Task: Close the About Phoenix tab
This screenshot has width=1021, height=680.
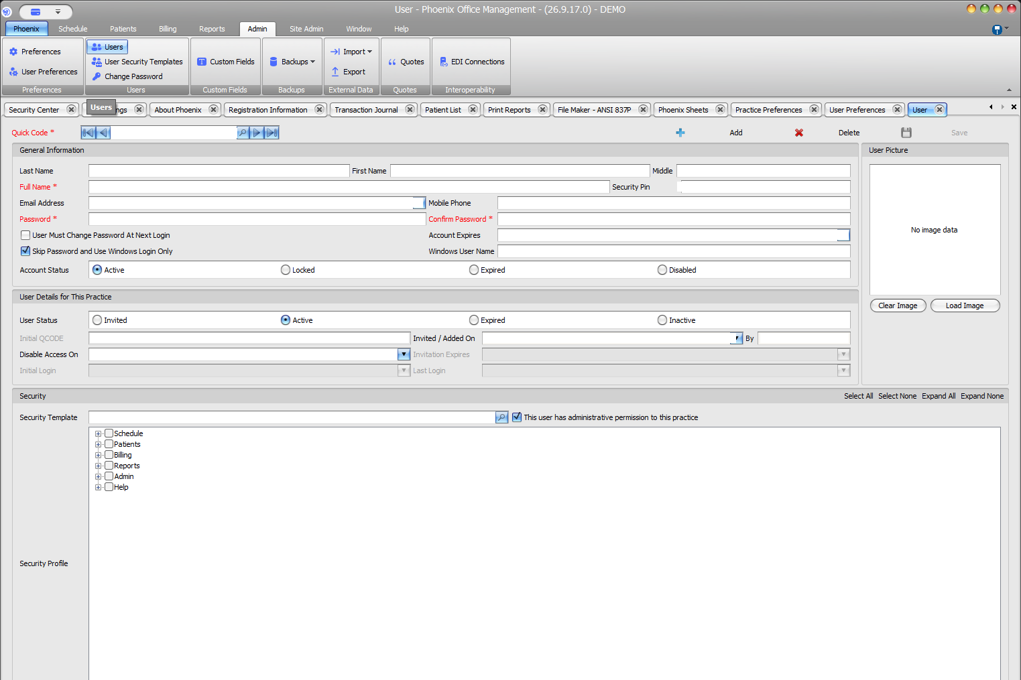Action: [213, 109]
